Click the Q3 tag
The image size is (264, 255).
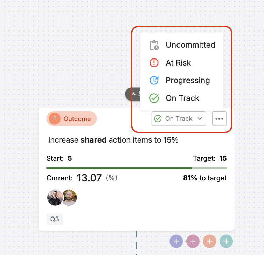point(55,219)
